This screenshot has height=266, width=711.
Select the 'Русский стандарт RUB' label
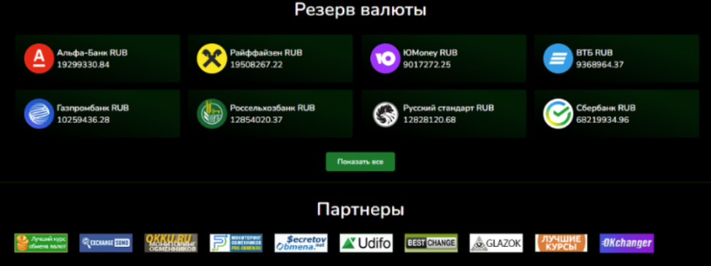pyautogui.click(x=449, y=108)
